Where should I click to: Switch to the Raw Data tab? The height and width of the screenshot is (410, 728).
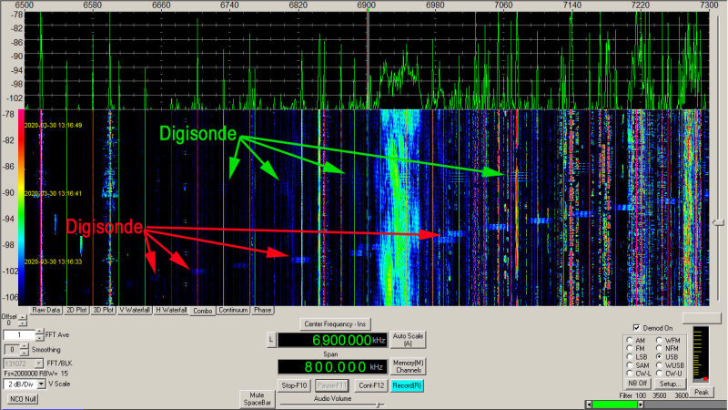(x=46, y=310)
